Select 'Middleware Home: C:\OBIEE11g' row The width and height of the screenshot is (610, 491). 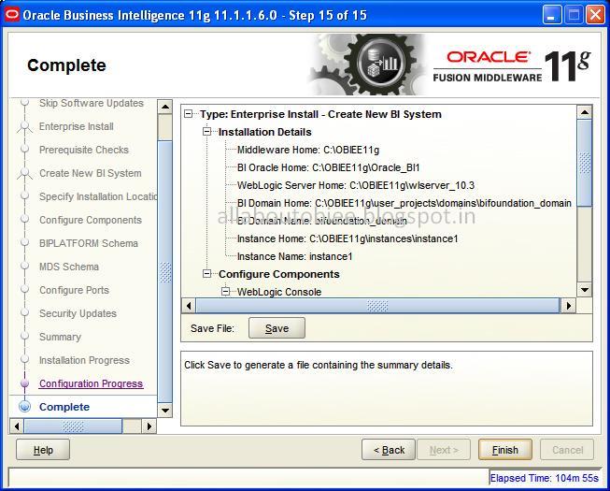pyautogui.click(x=308, y=150)
